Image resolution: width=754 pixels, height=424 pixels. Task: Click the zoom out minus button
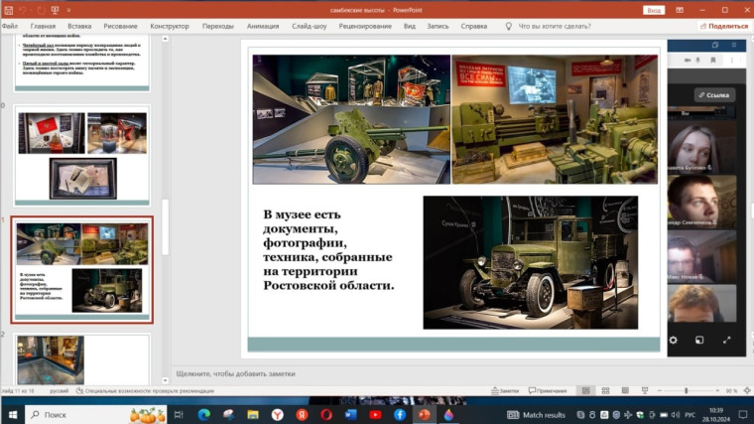pyautogui.click(x=660, y=391)
